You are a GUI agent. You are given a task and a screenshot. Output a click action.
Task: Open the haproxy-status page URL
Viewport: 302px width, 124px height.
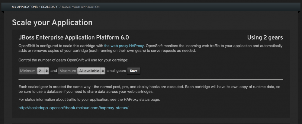tap(73, 107)
